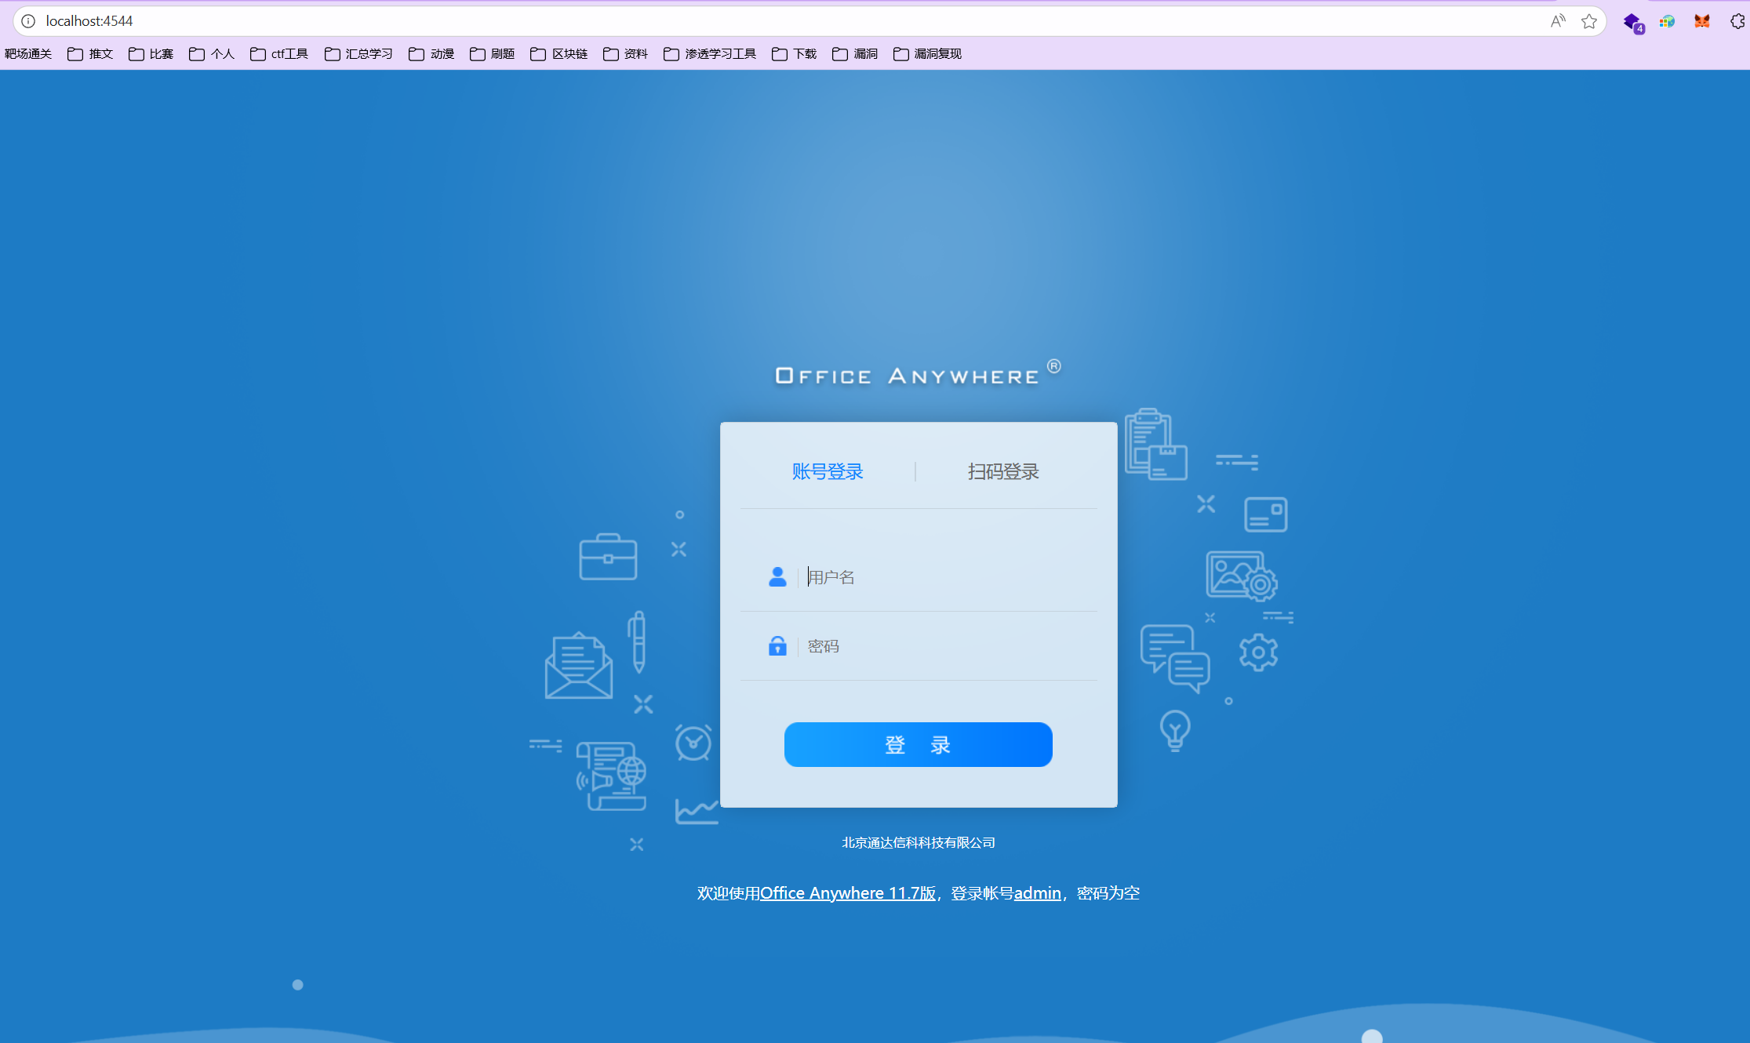Click the site information icon in address bar
The width and height of the screenshot is (1750, 1043).
click(28, 21)
